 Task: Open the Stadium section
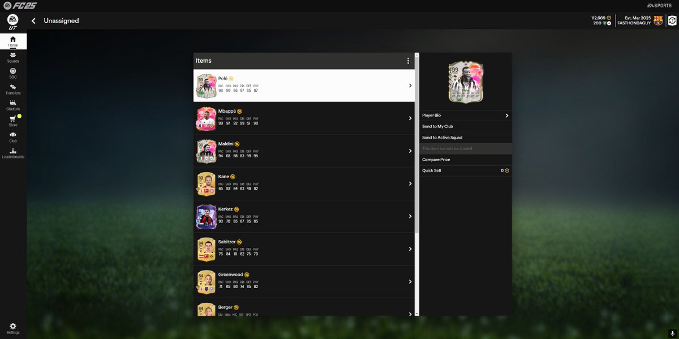tap(12, 105)
